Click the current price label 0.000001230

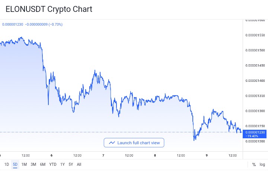tap(255, 133)
